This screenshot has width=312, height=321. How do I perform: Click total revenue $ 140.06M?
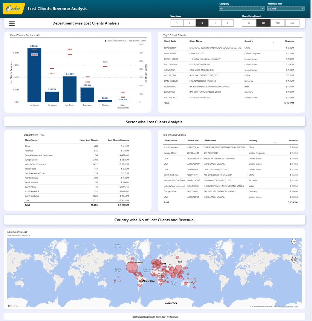(124, 205)
